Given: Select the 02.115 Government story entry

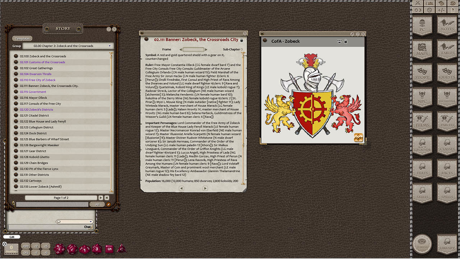Looking at the screenshot, I should [x=33, y=91].
